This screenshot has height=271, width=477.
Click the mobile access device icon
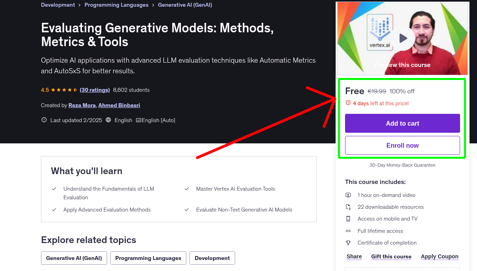[348, 219]
